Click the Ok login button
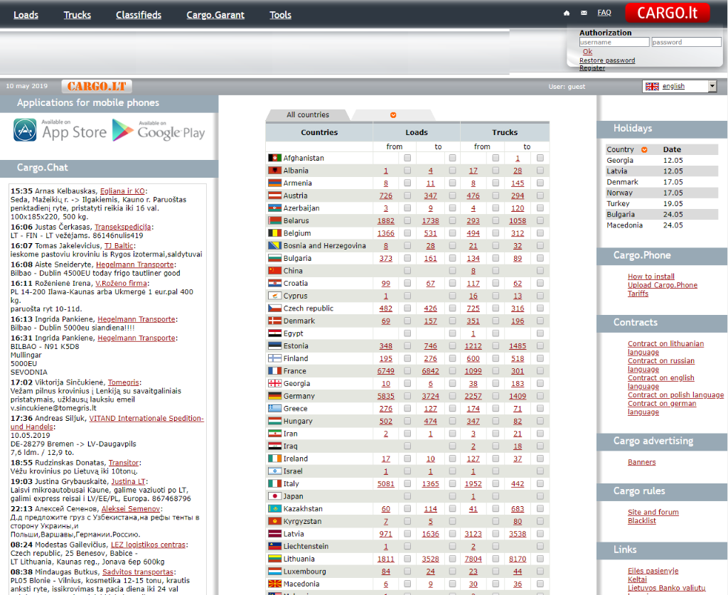The width and height of the screenshot is (728, 595). click(x=587, y=51)
